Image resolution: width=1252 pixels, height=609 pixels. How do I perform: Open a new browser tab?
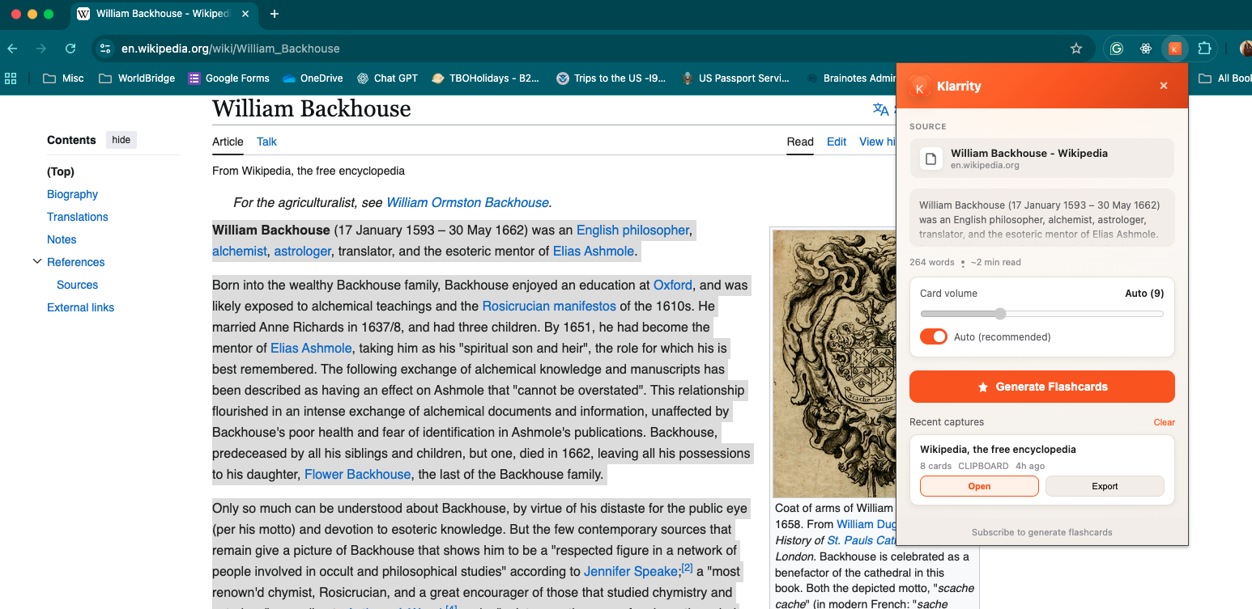(x=275, y=14)
